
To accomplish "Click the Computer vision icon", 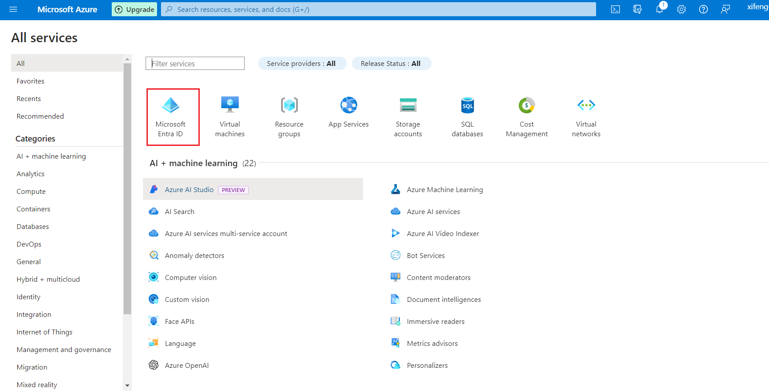I will (x=154, y=277).
